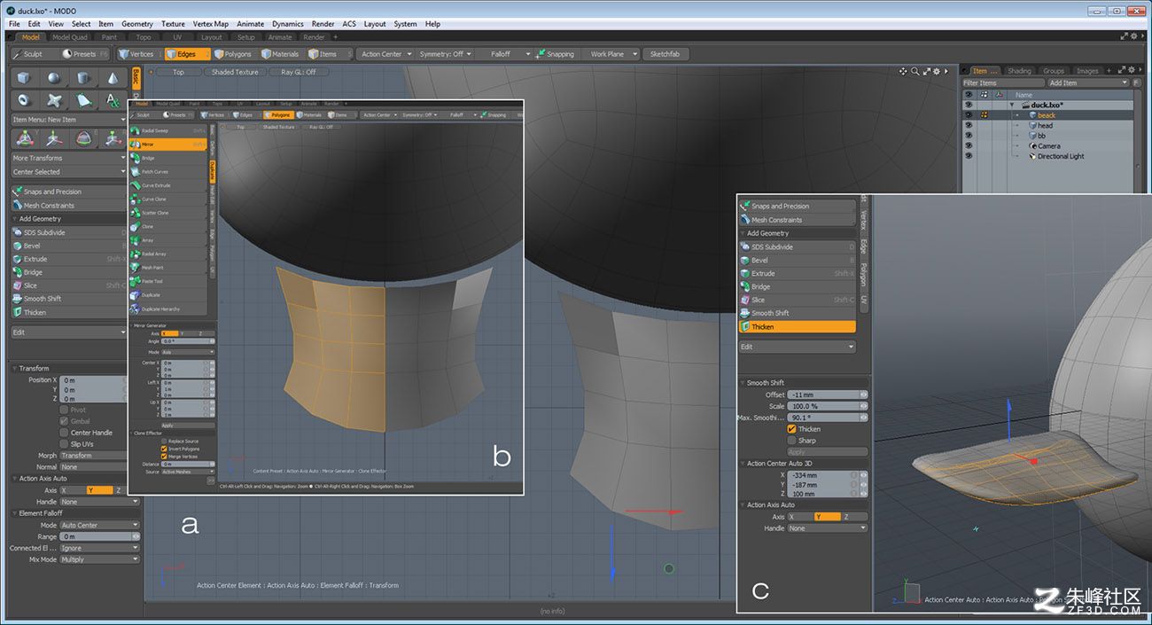Open the Falloff dropdown in main toolbar
Image resolution: width=1152 pixels, height=625 pixels.
point(503,54)
